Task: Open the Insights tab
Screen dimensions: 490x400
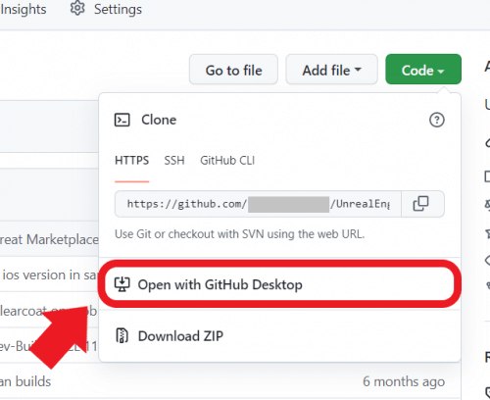Action: (x=24, y=9)
